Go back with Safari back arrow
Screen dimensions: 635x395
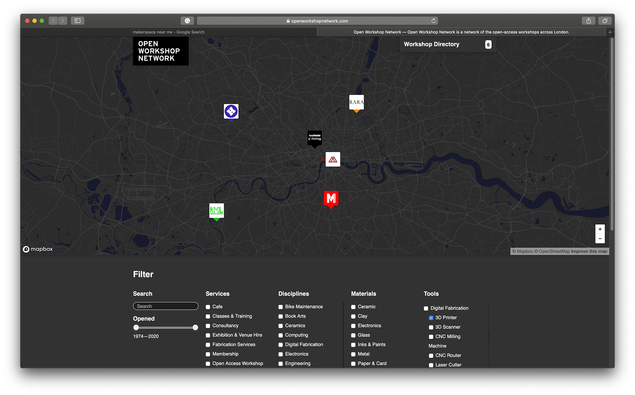53,21
